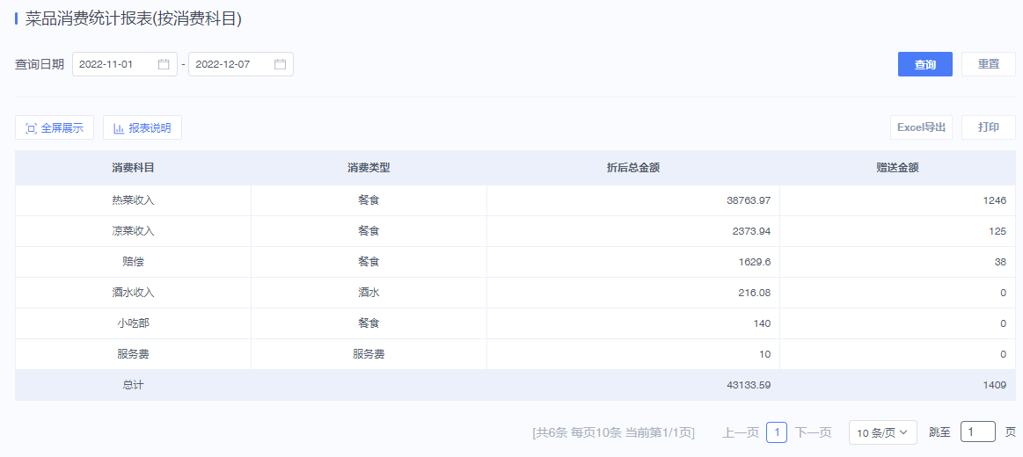
Task: Click the 消费科目 column header
Action: (x=133, y=168)
